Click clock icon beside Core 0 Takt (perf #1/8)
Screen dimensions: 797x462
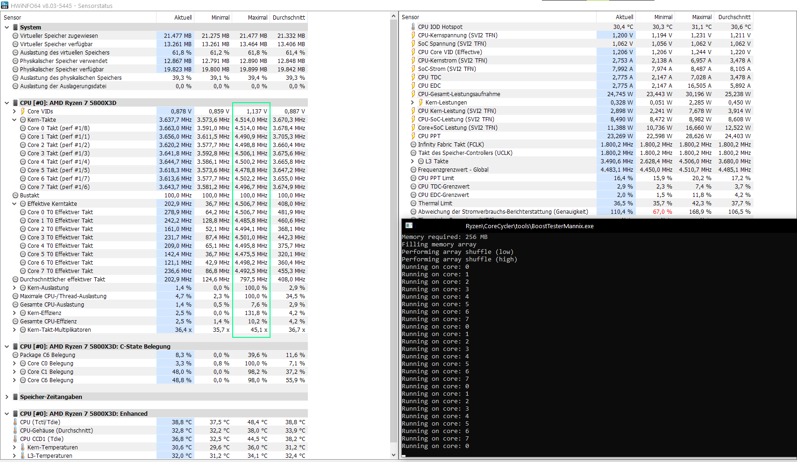(23, 128)
